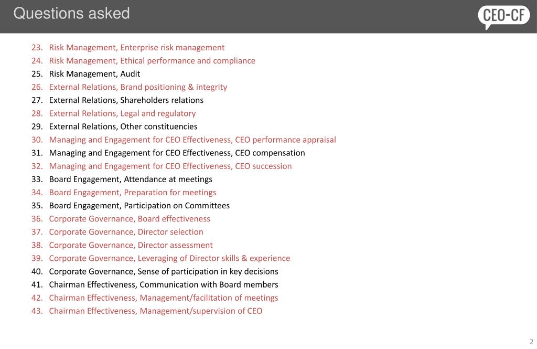Image resolution: width=537 pixels, height=349 pixels.
Task: Click the Board effectiveness item
Action: pos(130,219)
